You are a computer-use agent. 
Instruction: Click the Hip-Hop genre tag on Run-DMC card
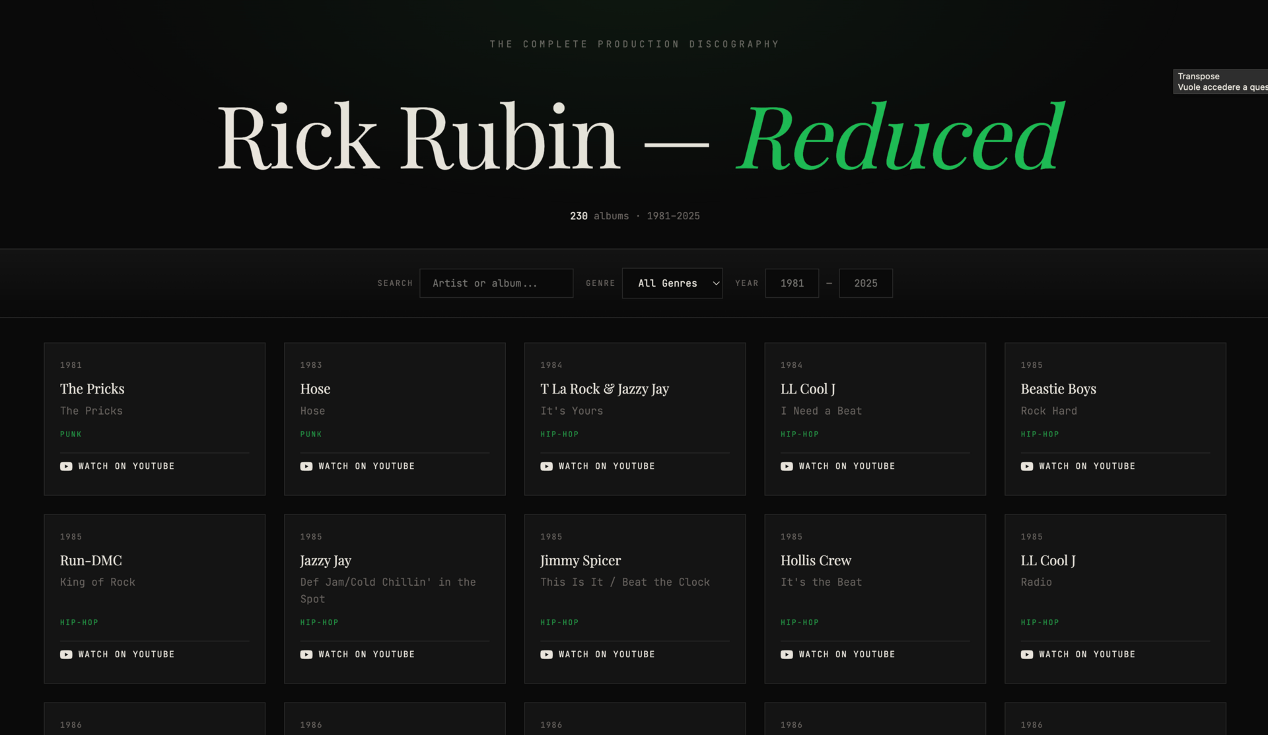(x=79, y=623)
